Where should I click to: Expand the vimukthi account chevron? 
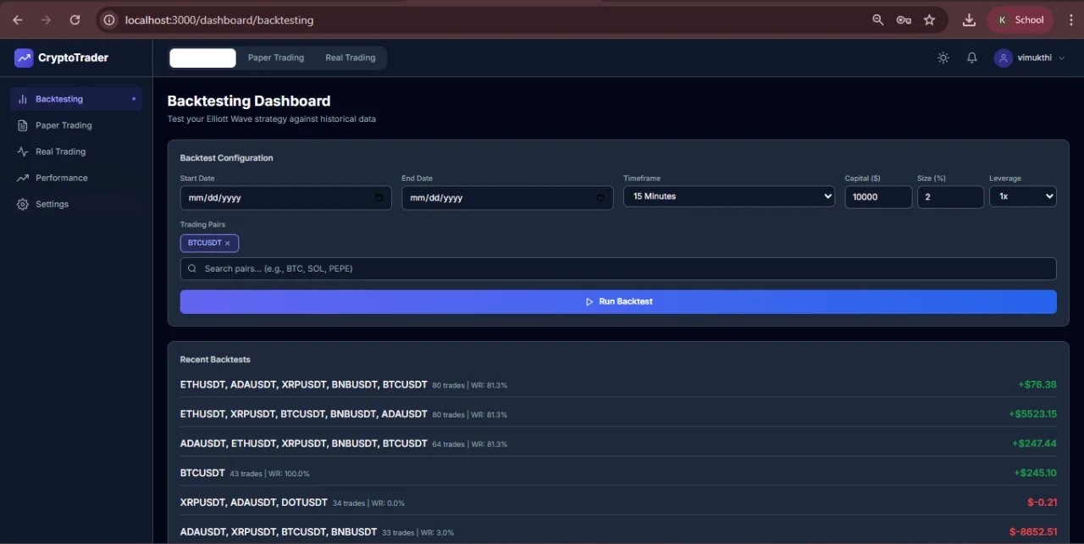(1062, 58)
